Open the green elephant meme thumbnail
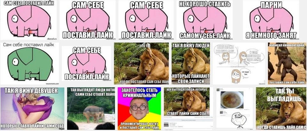 click(x=29, y=64)
